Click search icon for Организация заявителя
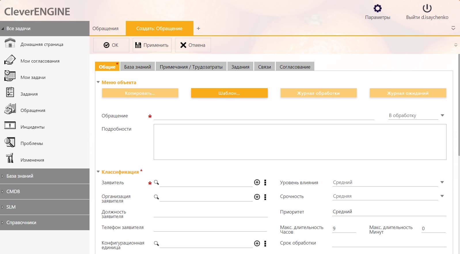The width and height of the screenshot is (460, 254). (156, 197)
